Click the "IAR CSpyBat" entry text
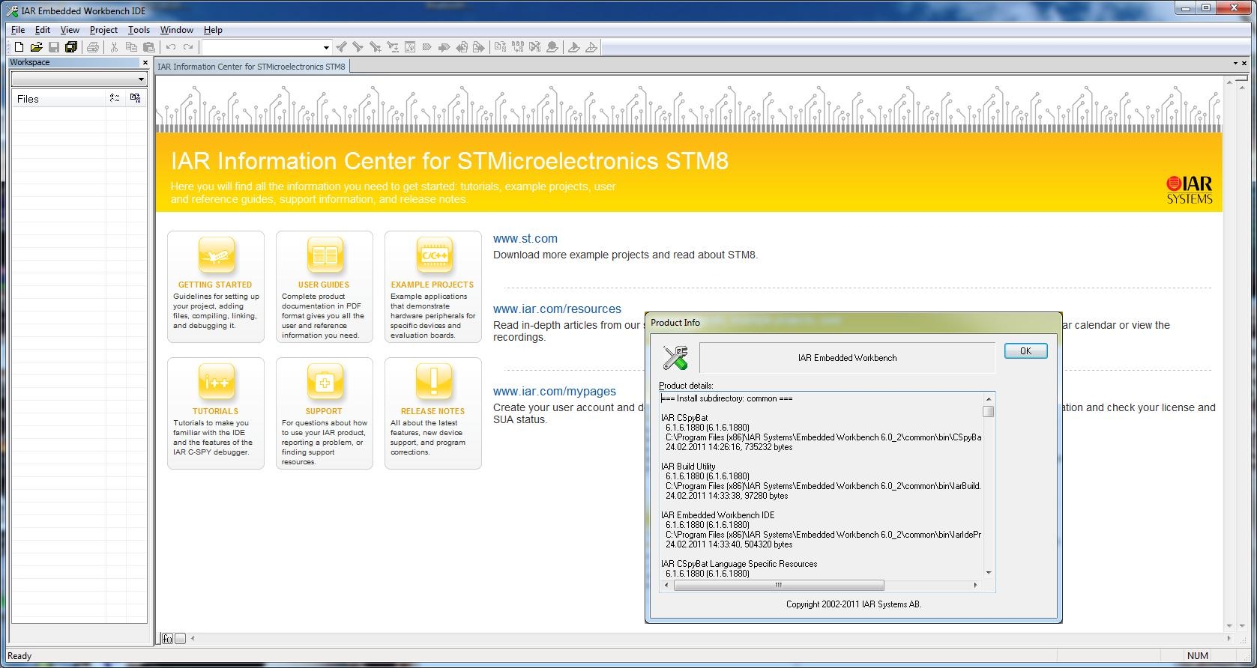1257x668 pixels. click(x=684, y=418)
